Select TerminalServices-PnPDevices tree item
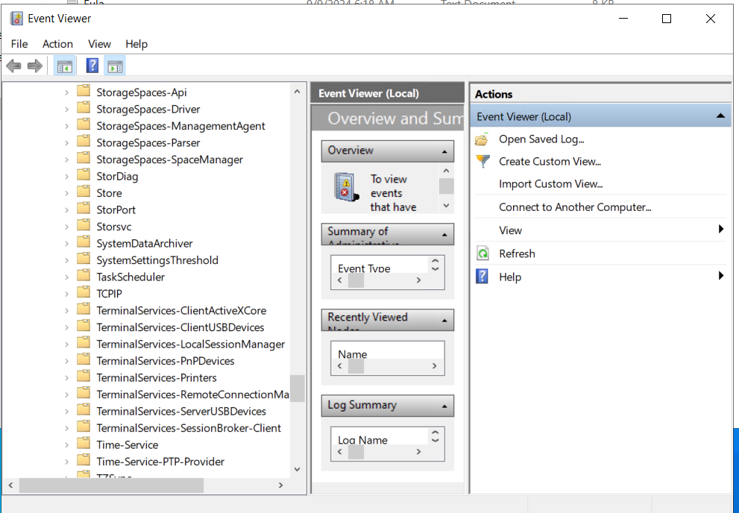 (166, 362)
